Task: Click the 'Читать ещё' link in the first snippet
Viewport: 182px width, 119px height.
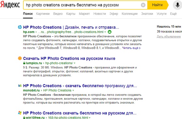Action: pyautogui.click(x=131, y=48)
